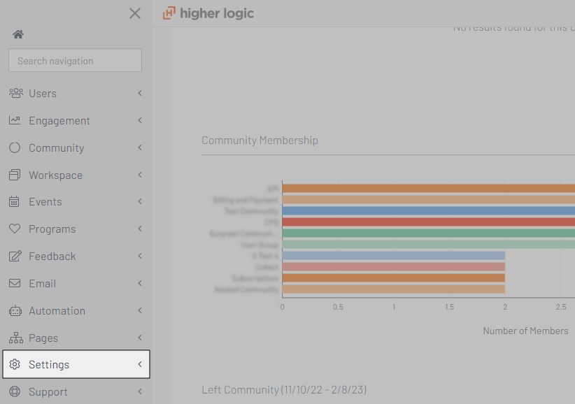The width and height of the screenshot is (575, 404).
Task: Click the Engagement chart icon
Action: tap(15, 120)
